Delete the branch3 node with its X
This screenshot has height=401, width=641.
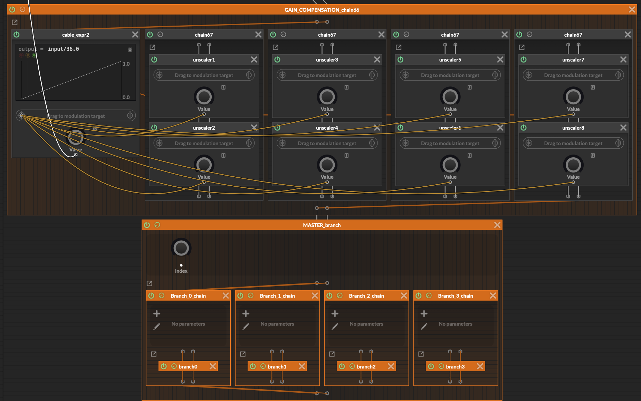[x=480, y=366]
